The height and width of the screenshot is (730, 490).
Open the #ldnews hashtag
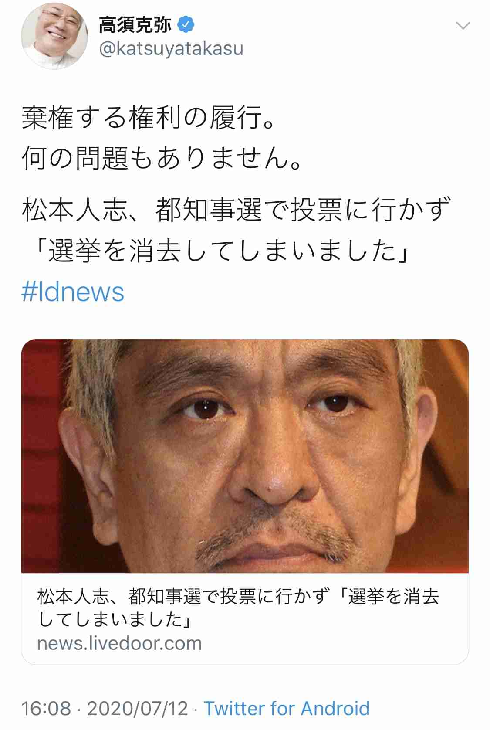(x=73, y=292)
